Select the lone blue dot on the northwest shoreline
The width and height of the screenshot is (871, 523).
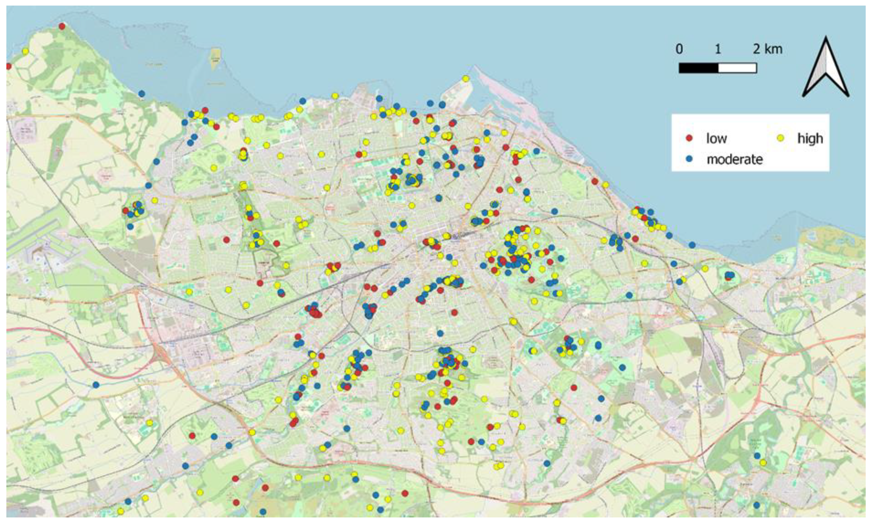pyautogui.click(x=142, y=94)
